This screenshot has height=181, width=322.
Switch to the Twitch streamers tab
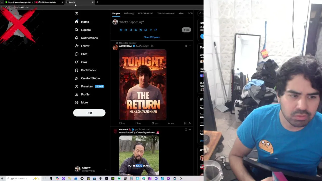(166, 13)
